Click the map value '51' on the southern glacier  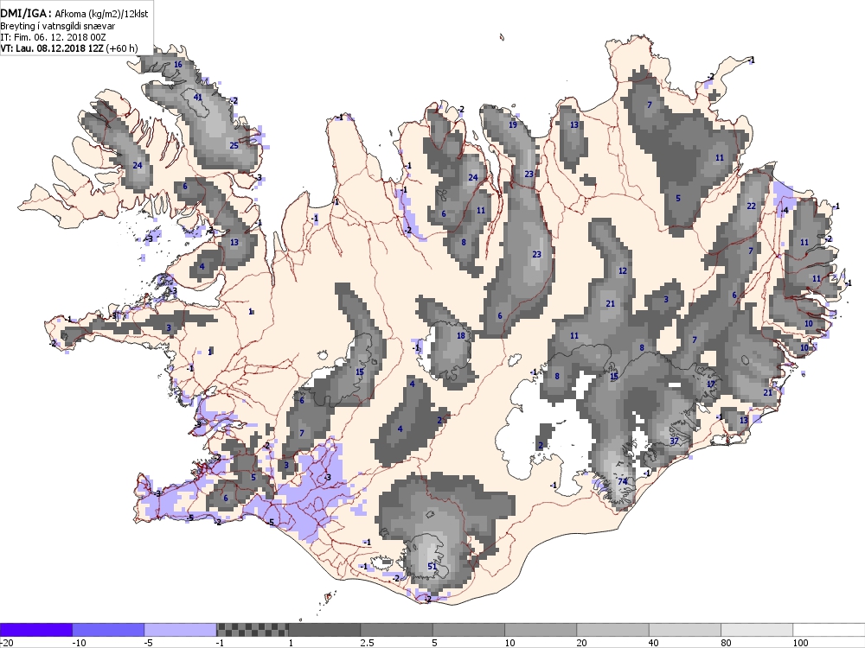432,566
